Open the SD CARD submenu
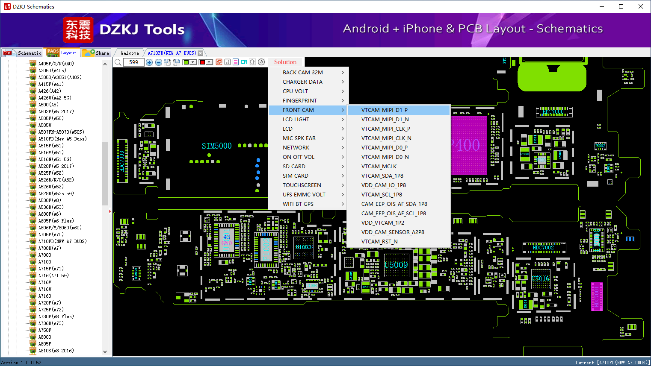The image size is (651, 366). tap(308, 167)
